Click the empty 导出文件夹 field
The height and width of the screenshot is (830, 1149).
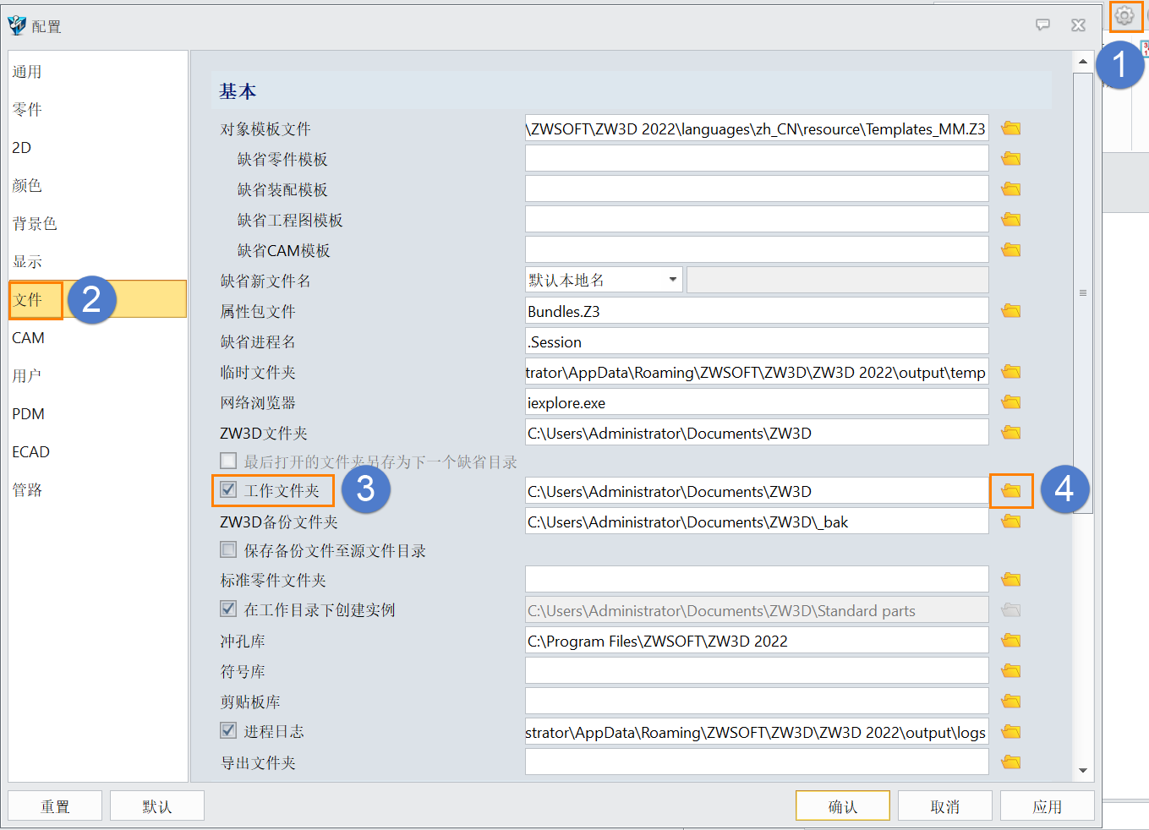tap(757, 762)
